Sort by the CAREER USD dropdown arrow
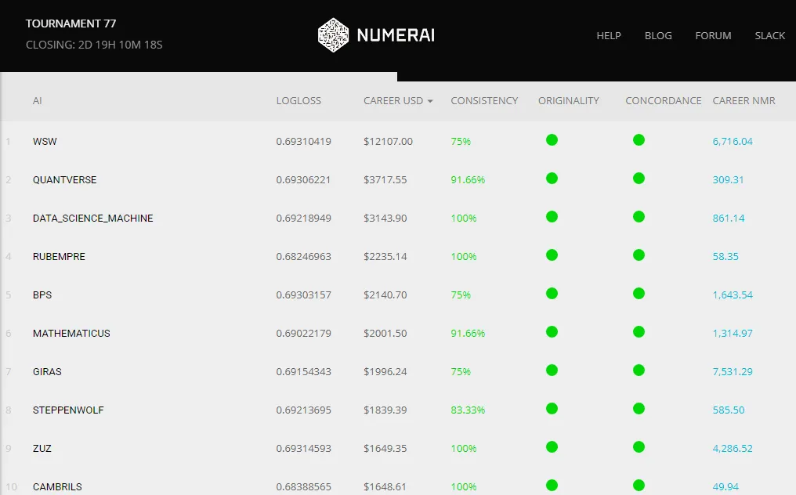Viewport: 796px width, 495px height. (430, 101)
